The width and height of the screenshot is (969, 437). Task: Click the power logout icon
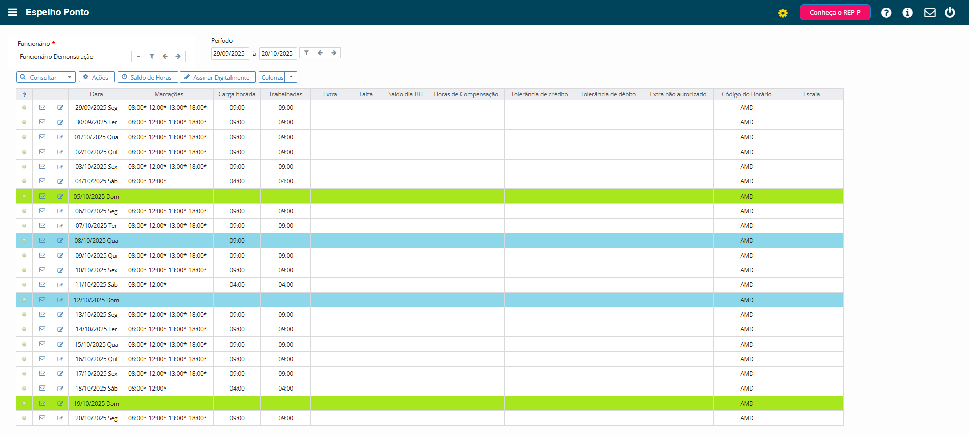coord(950,12)
